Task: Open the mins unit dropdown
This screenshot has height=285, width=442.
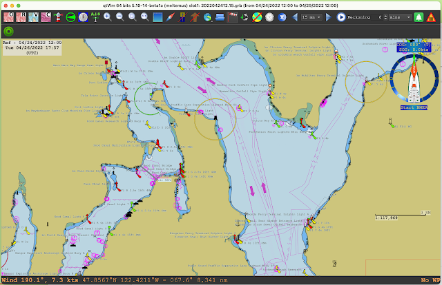Action: pos(400,17)
